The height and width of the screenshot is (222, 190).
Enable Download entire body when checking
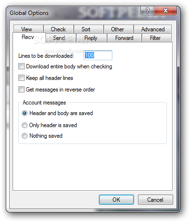[x=65, y=66]
